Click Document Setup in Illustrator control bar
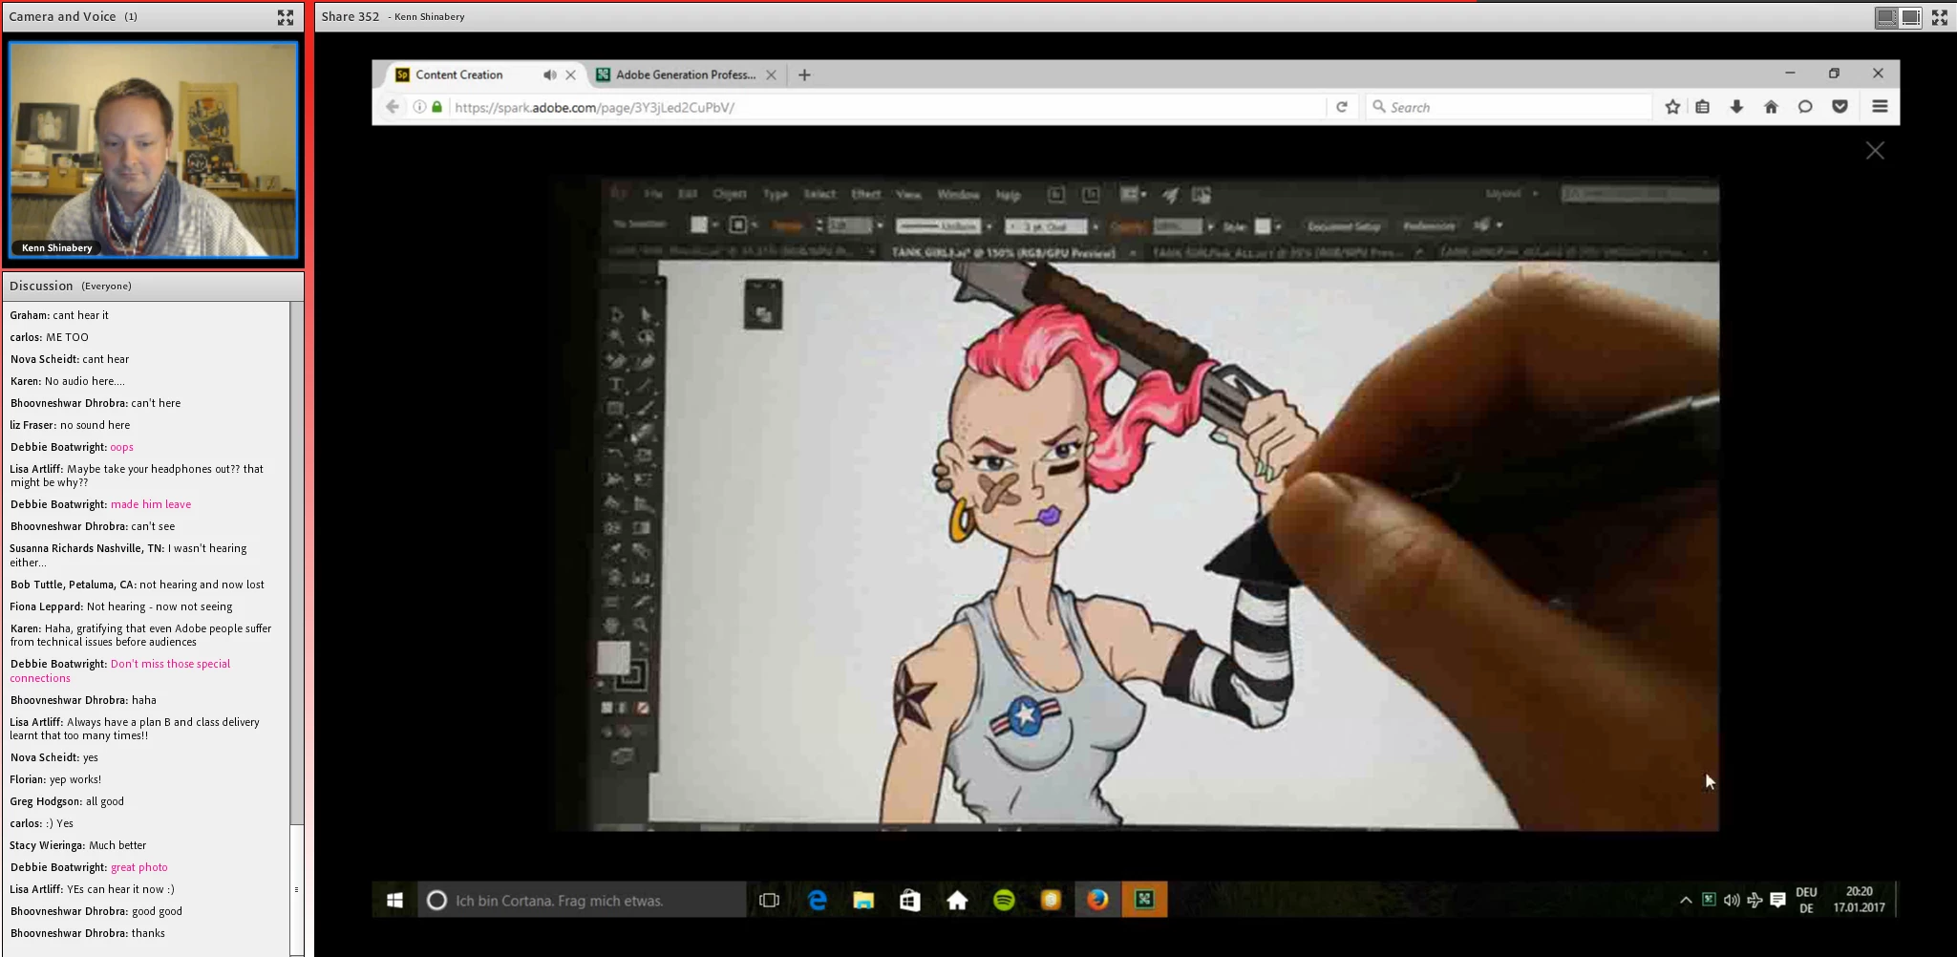Image resolution: width=1957 pixels, height=957 pixels. [x=1344, y=226]
